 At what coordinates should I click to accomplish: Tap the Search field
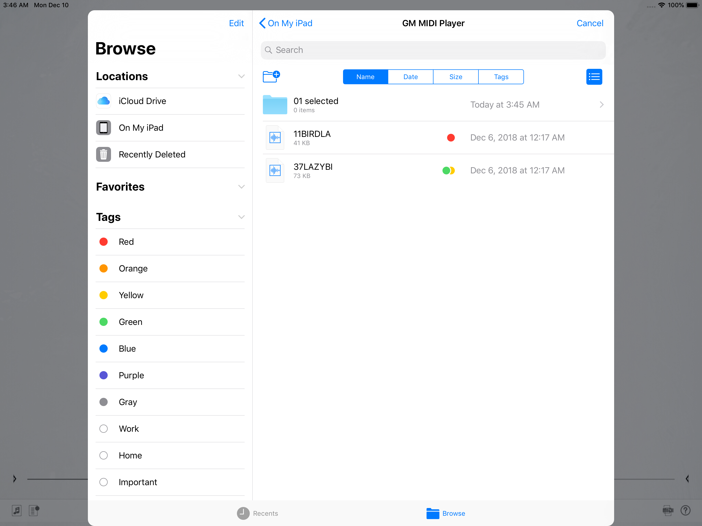[433, 50]
